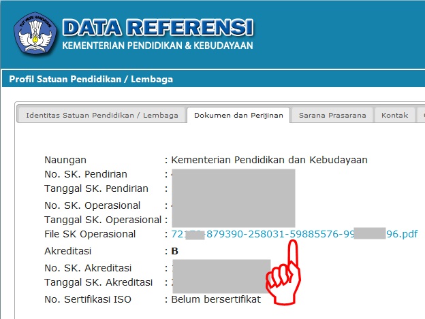The image size is (425, 319).
Task: Click the No. SK. Operasional label
Action: 92,205
